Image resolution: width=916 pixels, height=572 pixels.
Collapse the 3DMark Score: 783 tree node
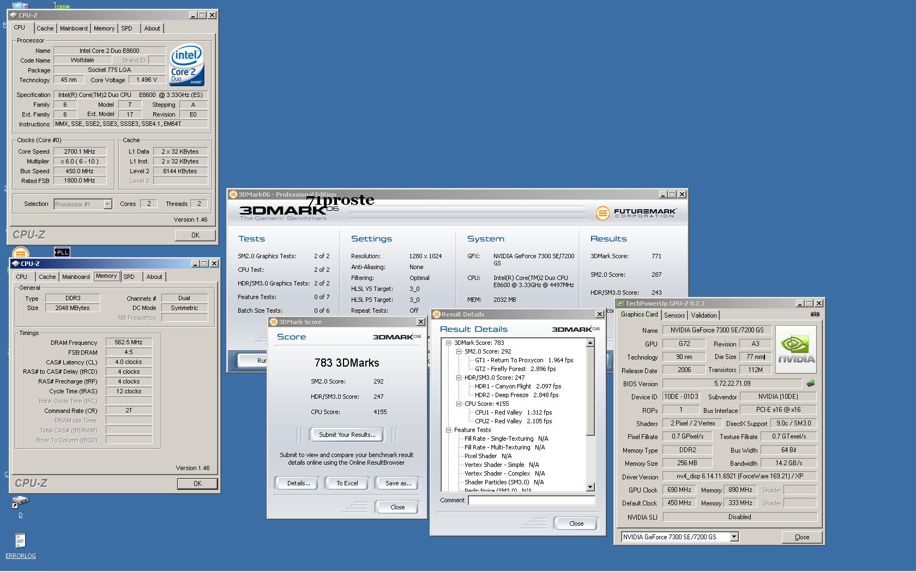point(448,343)
